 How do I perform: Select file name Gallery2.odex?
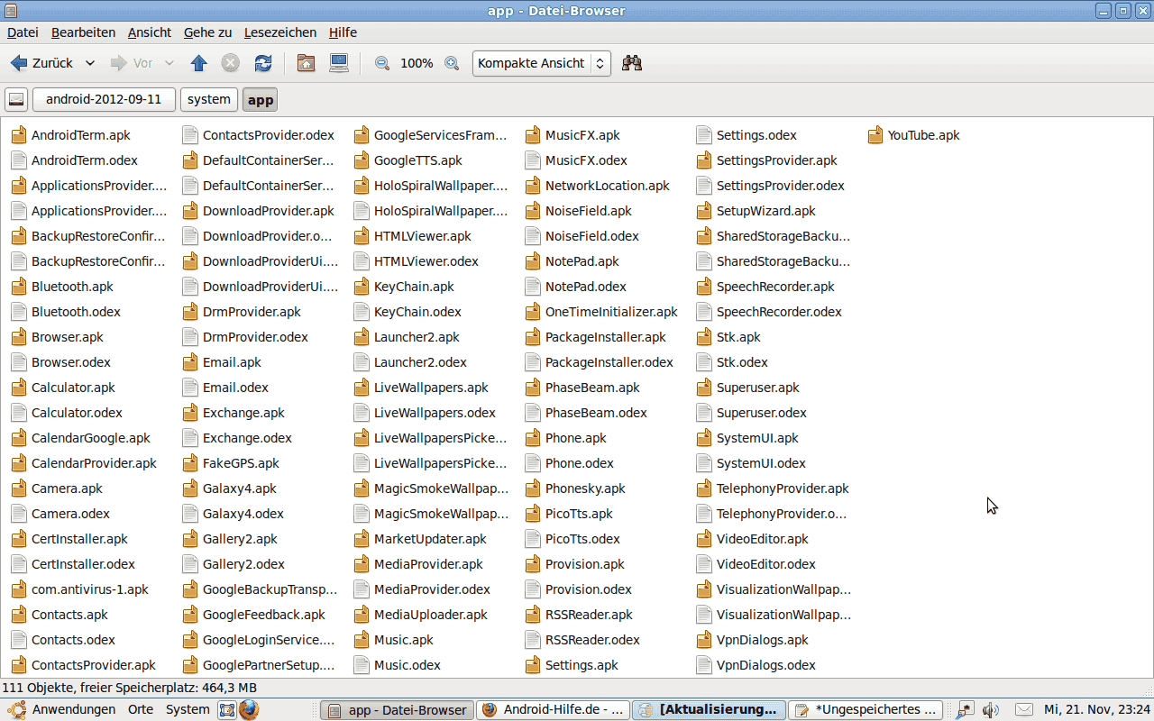click(x=243, y=564)
